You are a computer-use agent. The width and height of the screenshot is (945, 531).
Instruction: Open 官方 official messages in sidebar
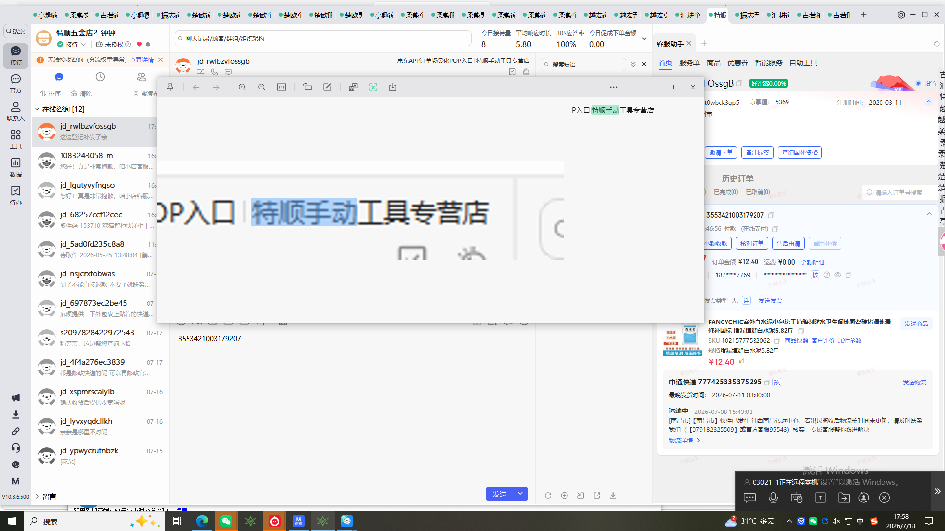(16, 84)
